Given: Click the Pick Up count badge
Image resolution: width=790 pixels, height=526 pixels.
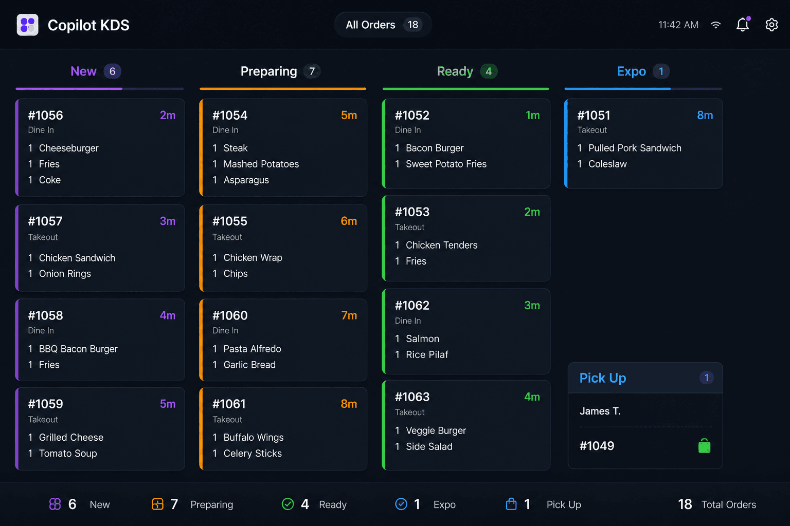Looking at the screenshot, I should pyautogui.click(x=707, y=378).
